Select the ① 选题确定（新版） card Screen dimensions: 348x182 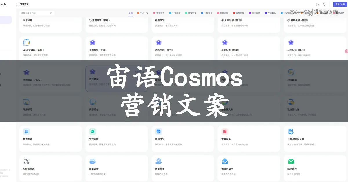click(x=117, y=25)
